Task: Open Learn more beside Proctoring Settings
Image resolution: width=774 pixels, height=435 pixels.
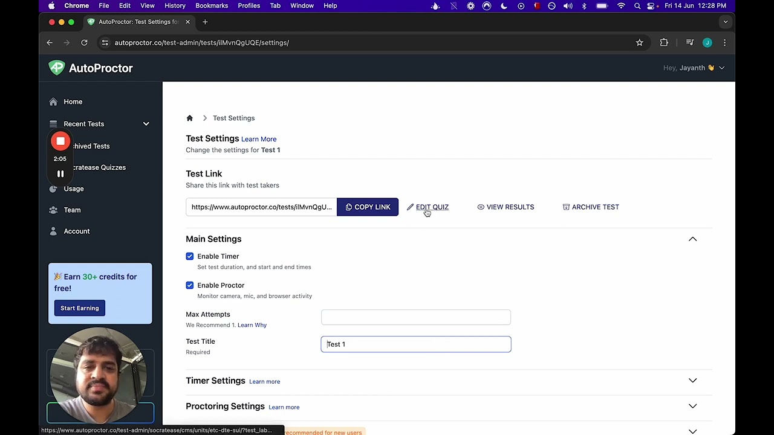Action: 284,407
